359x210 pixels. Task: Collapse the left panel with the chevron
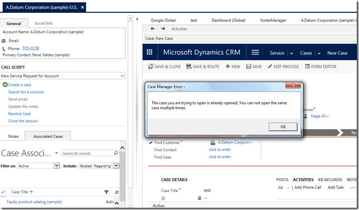[137, 20]
